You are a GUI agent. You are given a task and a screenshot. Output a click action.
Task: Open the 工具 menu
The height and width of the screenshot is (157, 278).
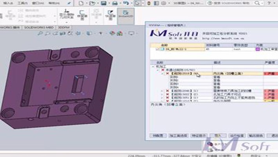[23, 3]
